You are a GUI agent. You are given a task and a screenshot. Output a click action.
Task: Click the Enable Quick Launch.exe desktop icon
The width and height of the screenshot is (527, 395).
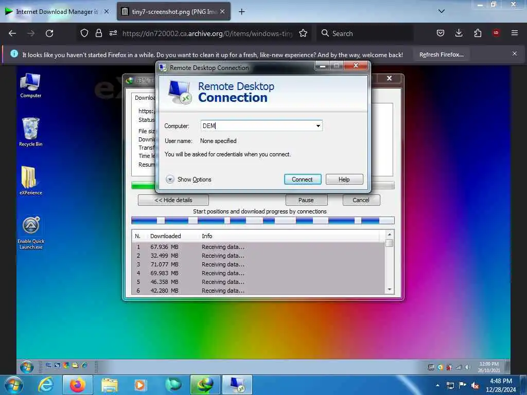tap(30, 233)
